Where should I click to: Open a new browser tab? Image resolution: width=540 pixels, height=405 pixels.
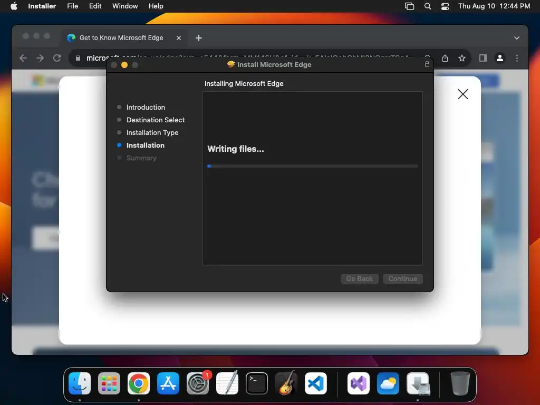[x=199, y=38]
